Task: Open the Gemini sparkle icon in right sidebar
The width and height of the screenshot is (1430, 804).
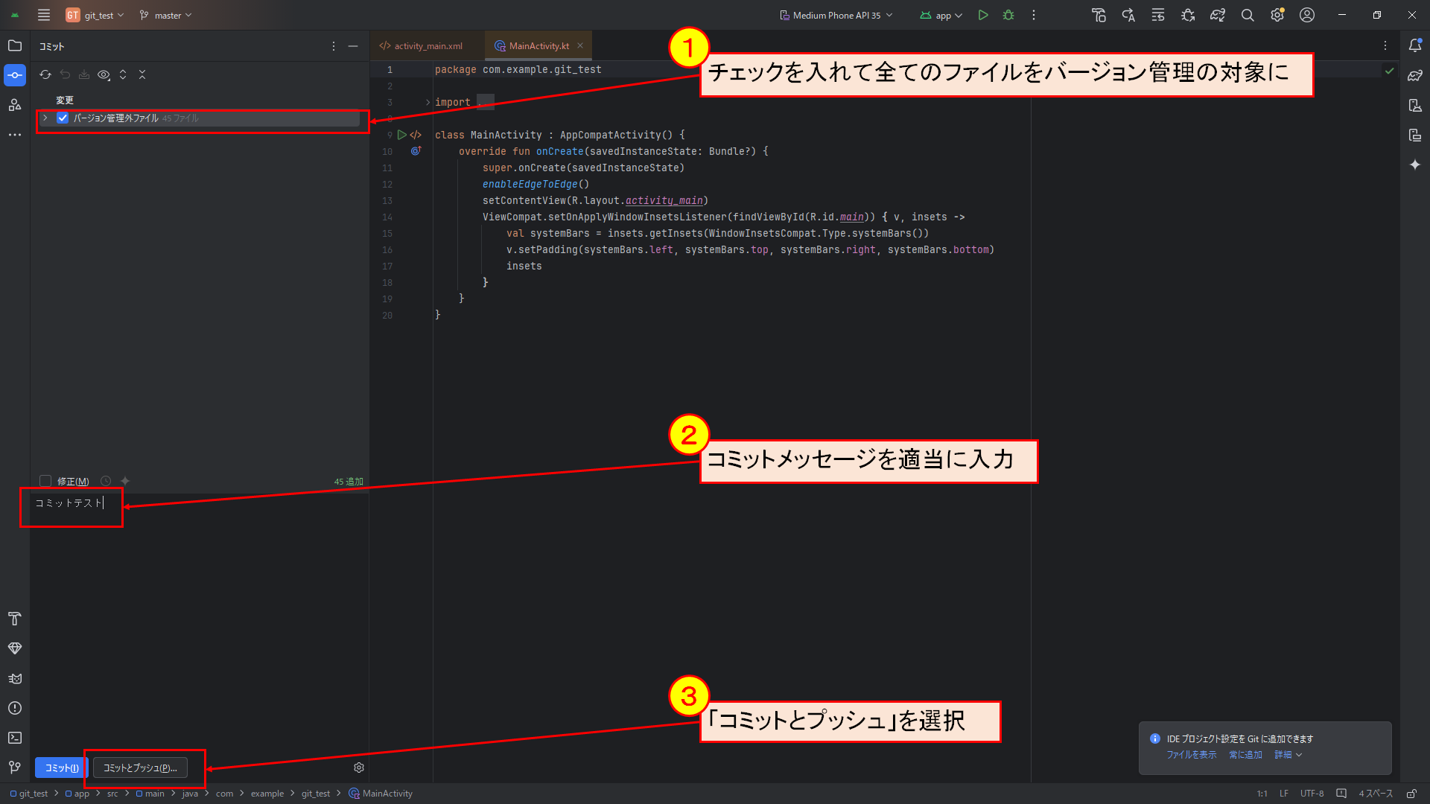Action: [x=1415, y=165]
